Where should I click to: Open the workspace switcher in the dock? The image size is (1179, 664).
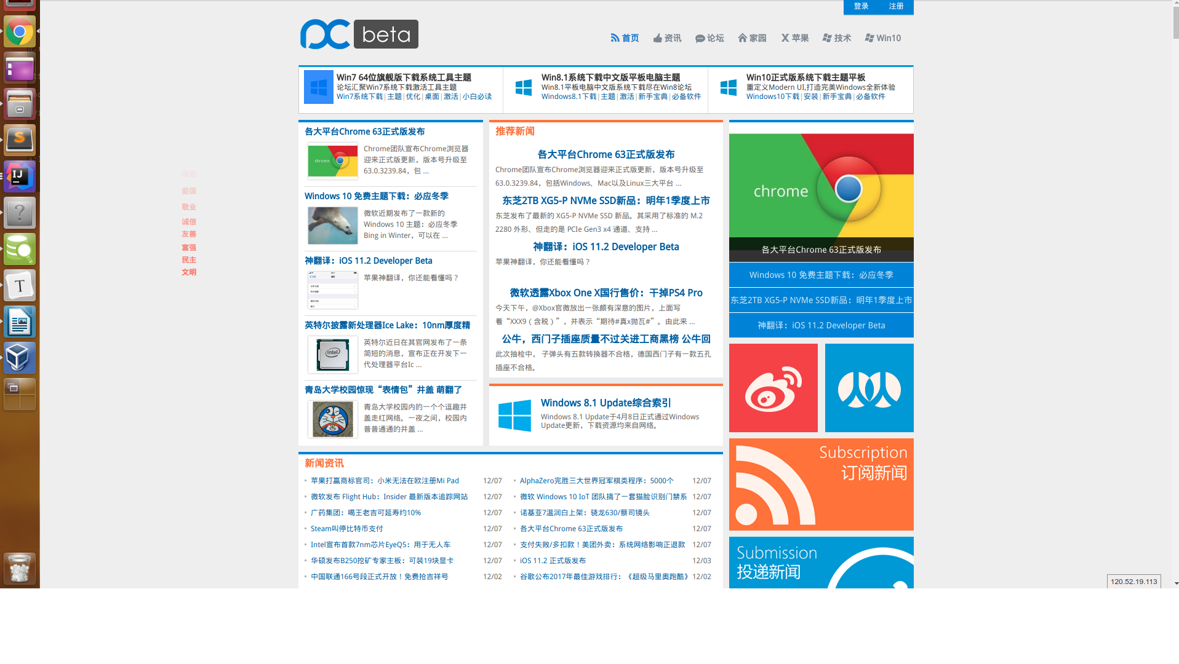click(20, 394)
